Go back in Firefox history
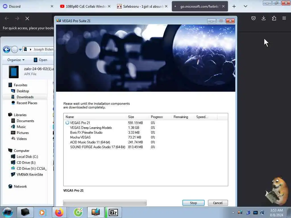291x218 pixels. click(7, 18)
